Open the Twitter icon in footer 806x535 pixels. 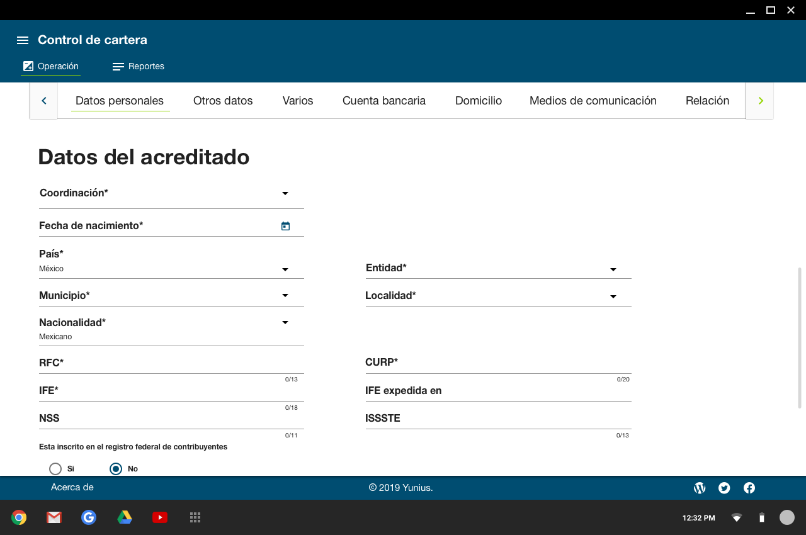(724, 488)
